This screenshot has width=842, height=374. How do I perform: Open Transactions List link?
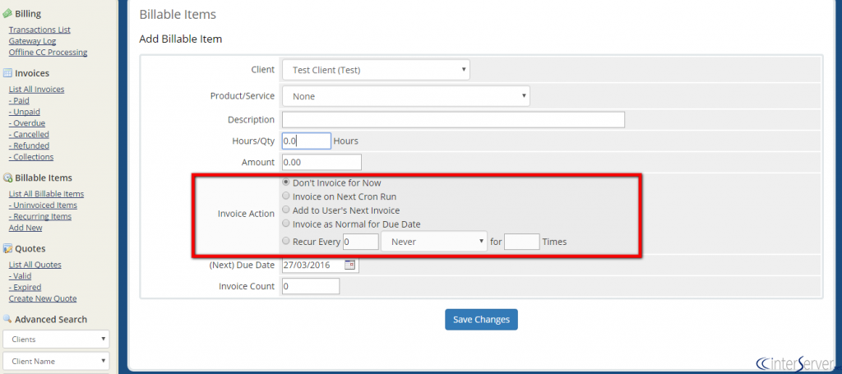(x=39, y=30)
